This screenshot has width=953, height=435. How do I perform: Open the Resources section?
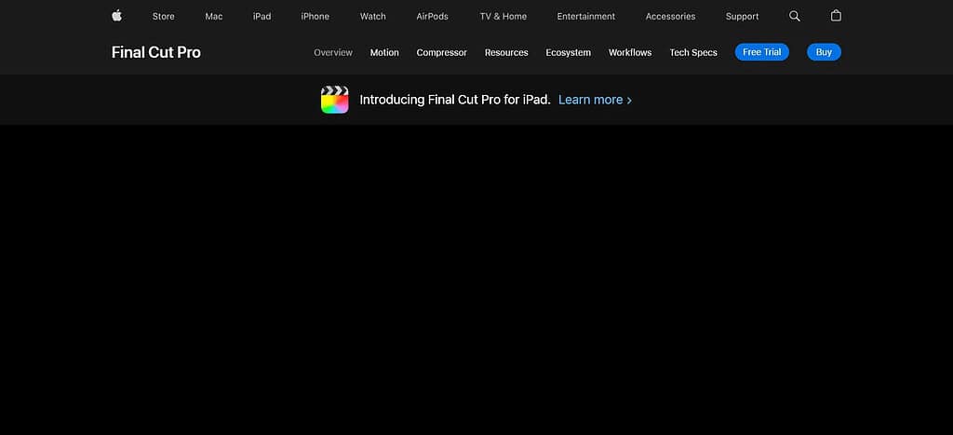tap(506, 52)
